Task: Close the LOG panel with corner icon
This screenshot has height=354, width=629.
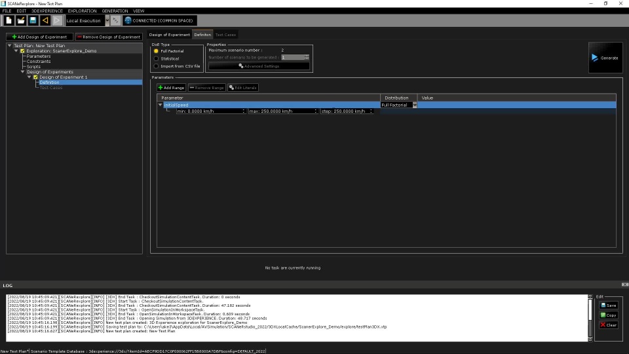Action: click(625, 285)
